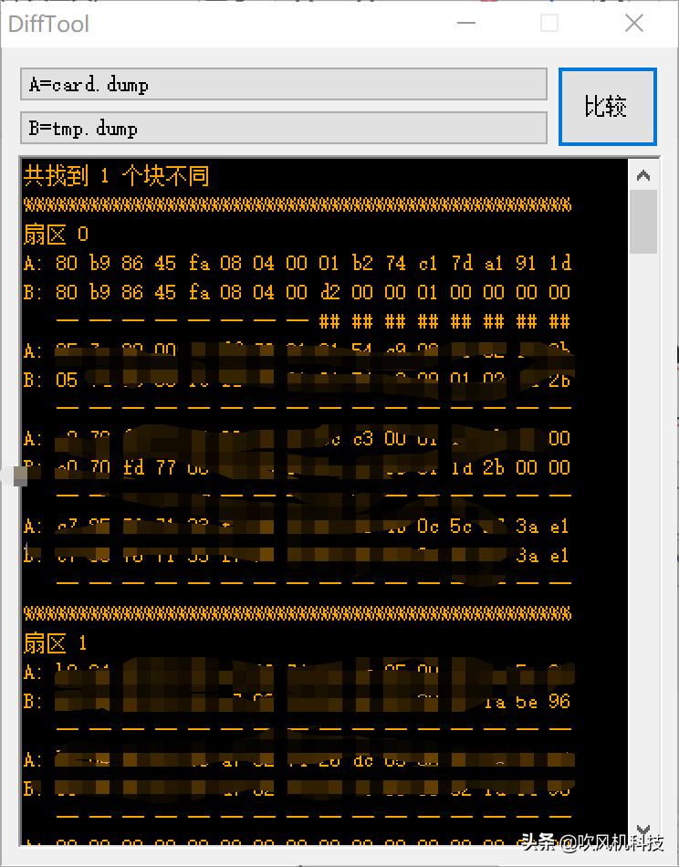
Task: Click the scrollbar up arrow
Action: (x=643, y=176)
